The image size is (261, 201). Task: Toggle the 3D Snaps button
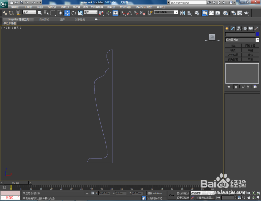click(123, 13)
